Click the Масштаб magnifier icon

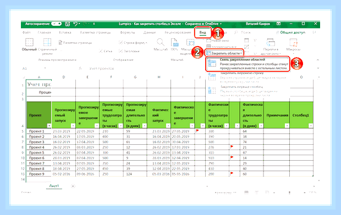tap(160, 42)
